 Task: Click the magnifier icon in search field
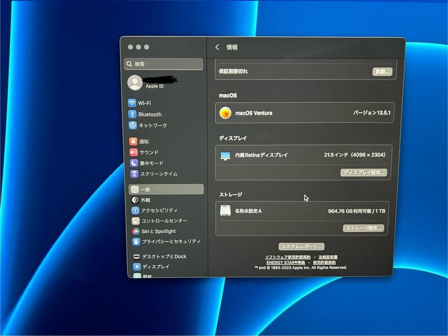[129, 64]
